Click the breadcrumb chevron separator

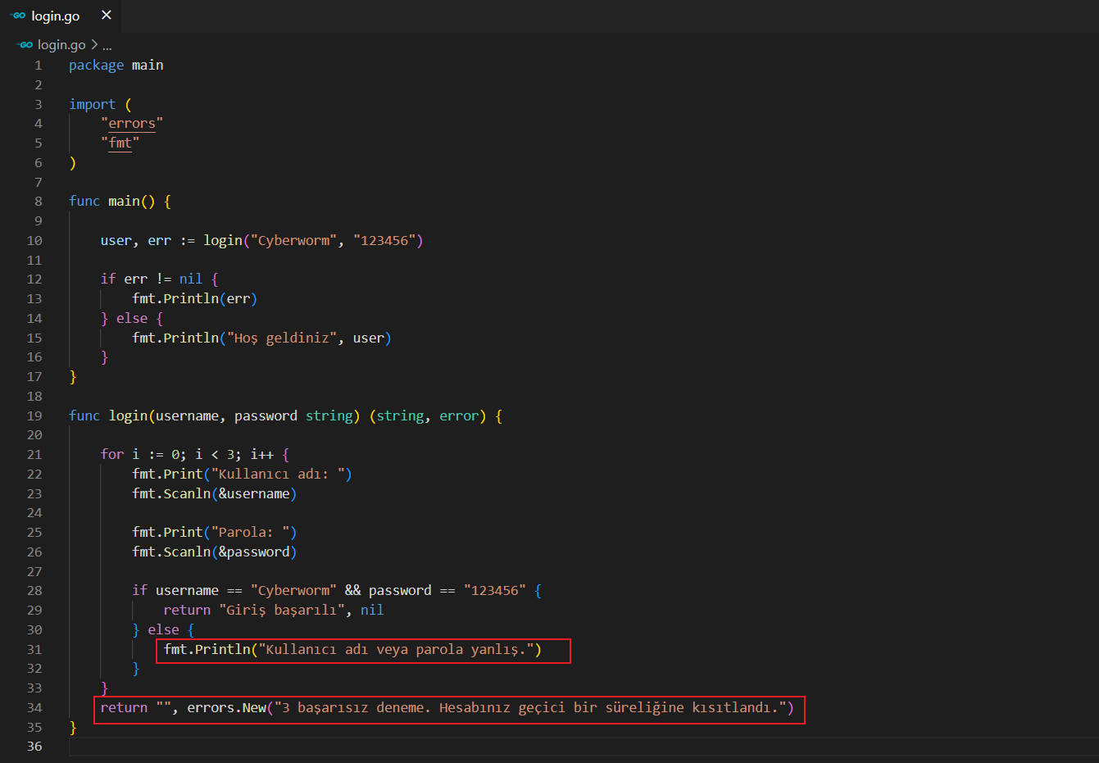pyautogui.click(x=94, y=45)
